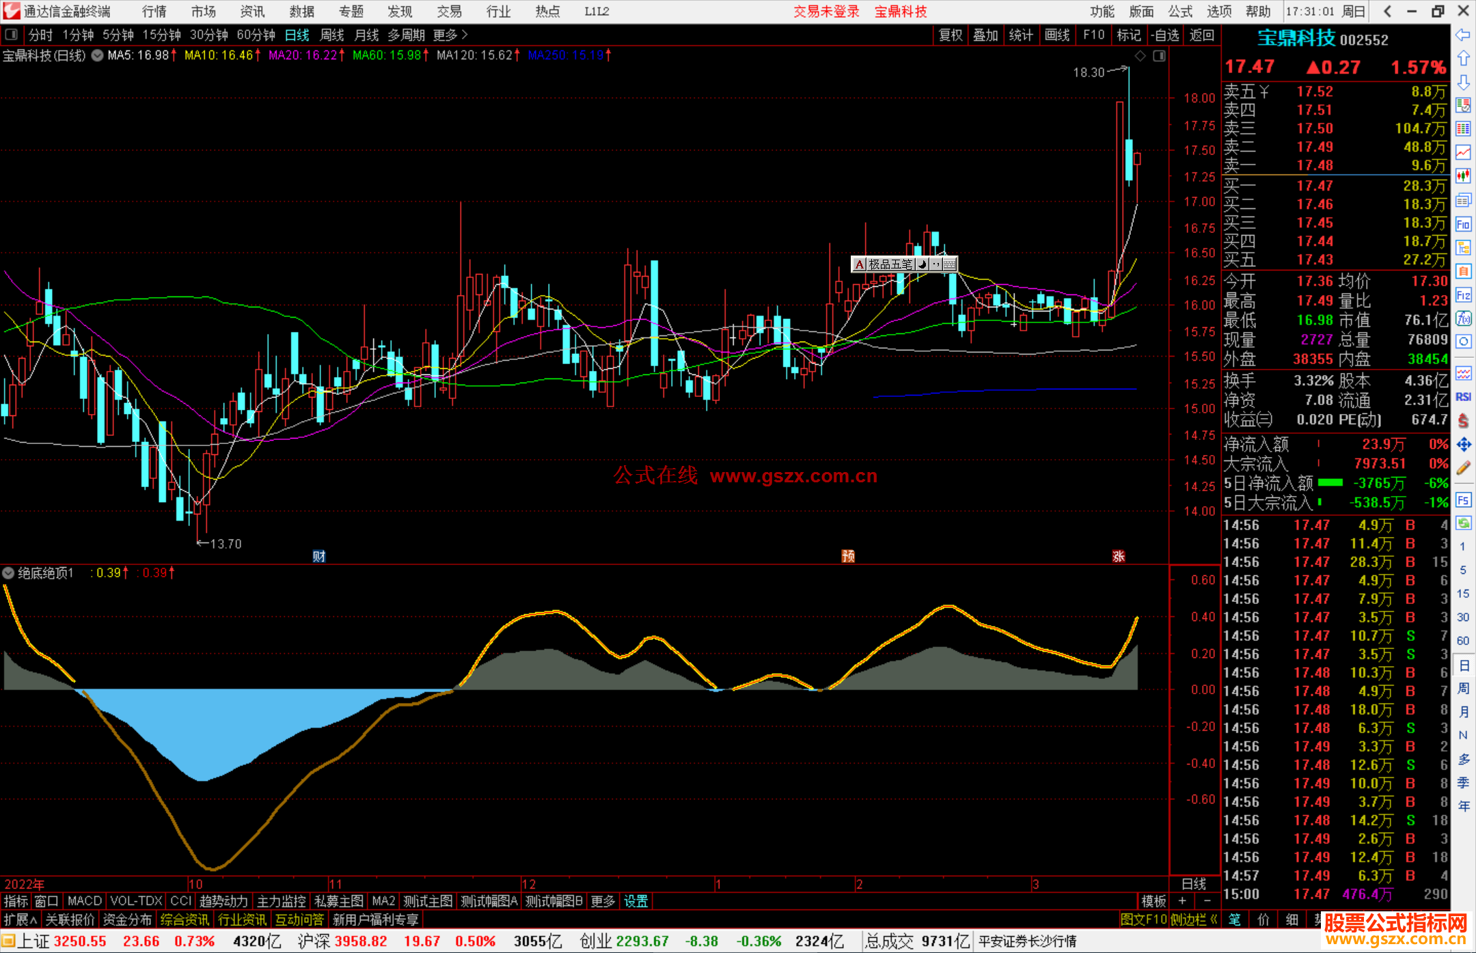Image resolution: width=1476 pixels, height=953 pixels.
Task: Open the 行情 menu
Action: click(154, 12)
